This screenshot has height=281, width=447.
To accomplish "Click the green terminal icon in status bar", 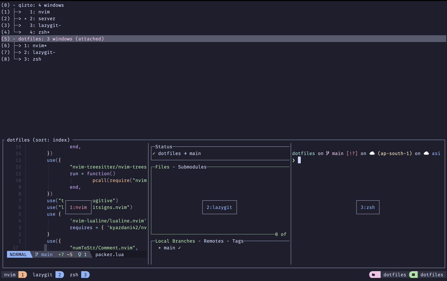I will click(413, 275).
